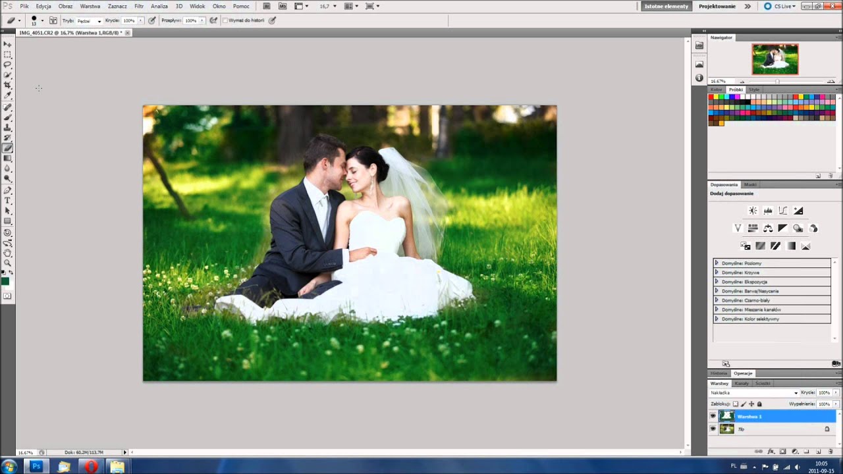Open Krycie opacity slider in options bar
The height and width of the screenshot is (474, 843).
(x=140, y=20)
